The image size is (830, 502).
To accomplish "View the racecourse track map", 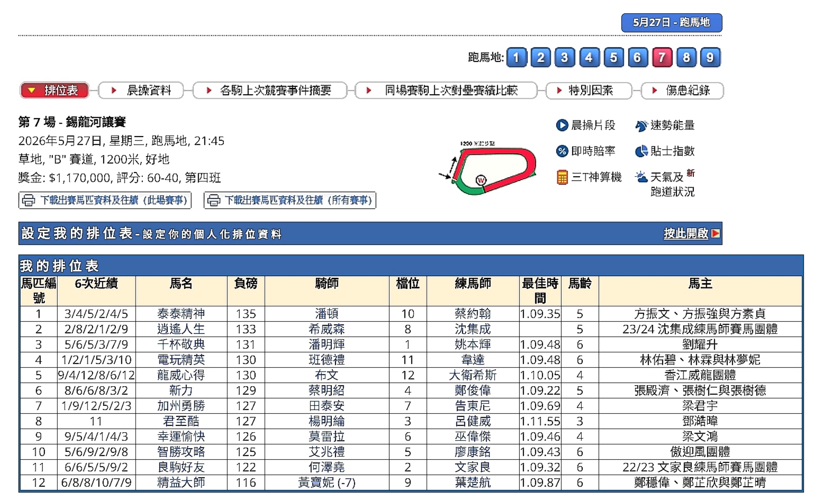I will (x=489, y=169).
